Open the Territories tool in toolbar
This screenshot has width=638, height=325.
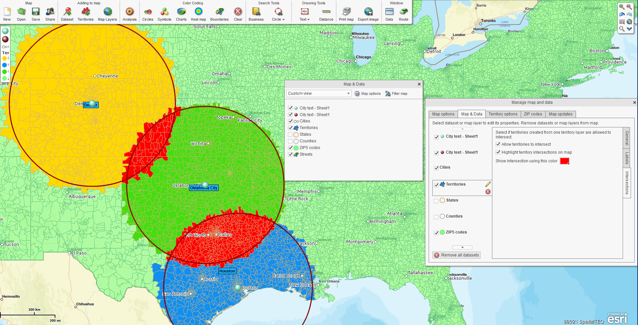86,14
